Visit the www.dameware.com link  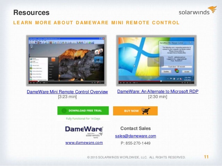coord(84,142)
